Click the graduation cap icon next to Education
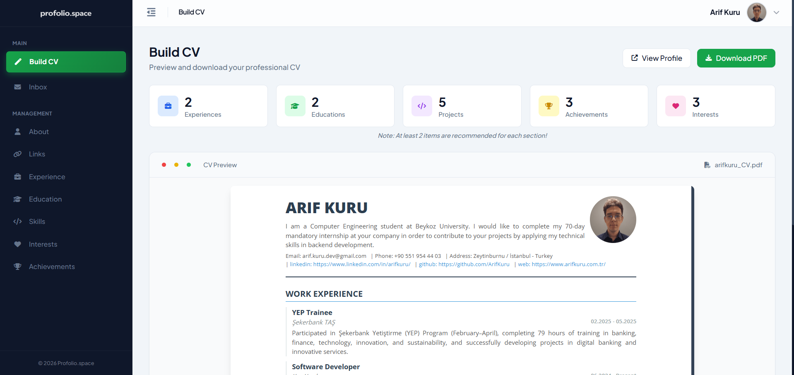The width and height of the screenshot is (794, 375). 17,199
